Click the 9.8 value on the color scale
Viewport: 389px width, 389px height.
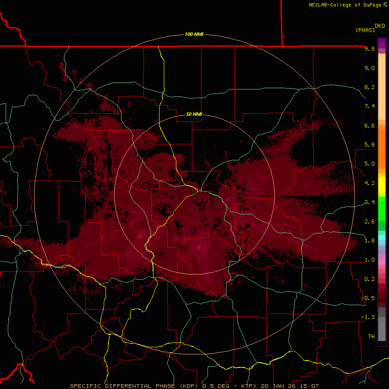pyautogui.click(x=370, y=48)
